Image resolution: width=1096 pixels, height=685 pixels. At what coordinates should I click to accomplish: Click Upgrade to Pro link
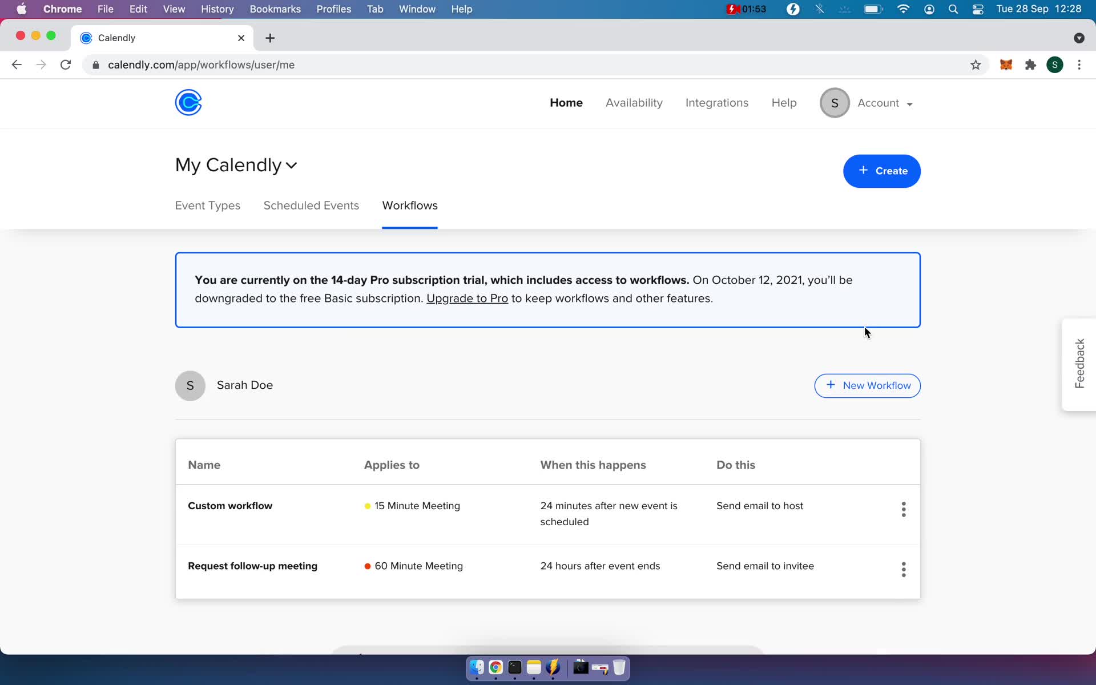point(467,299)
